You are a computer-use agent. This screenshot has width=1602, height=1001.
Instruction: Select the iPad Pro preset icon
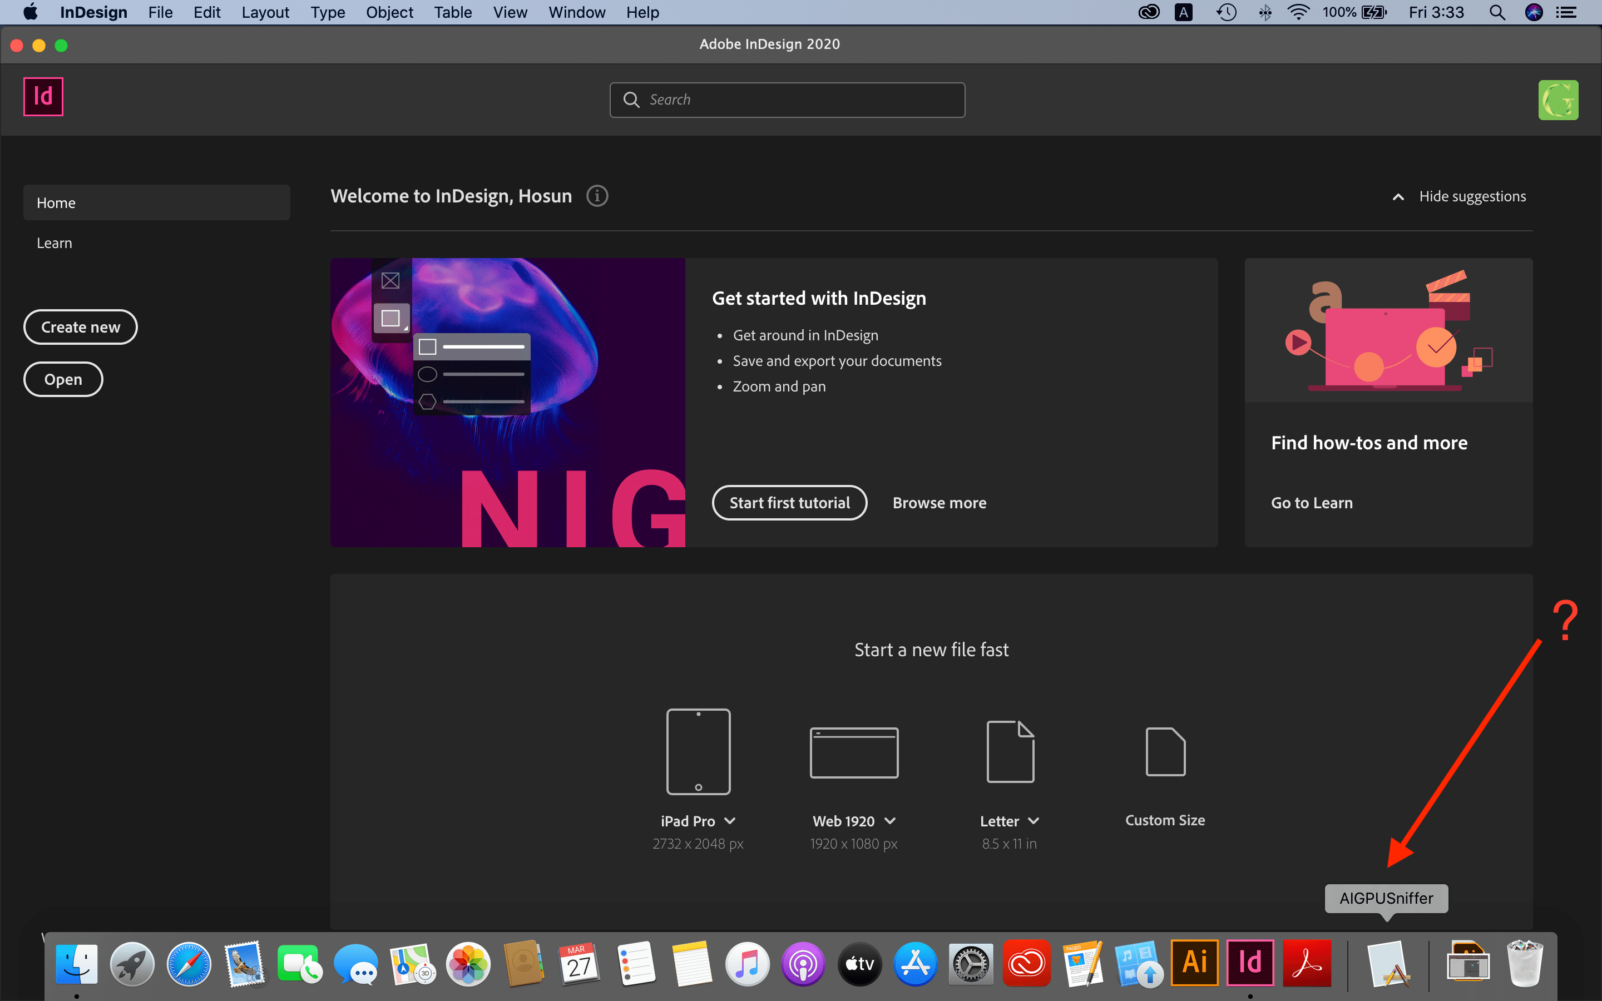[698, 751]
